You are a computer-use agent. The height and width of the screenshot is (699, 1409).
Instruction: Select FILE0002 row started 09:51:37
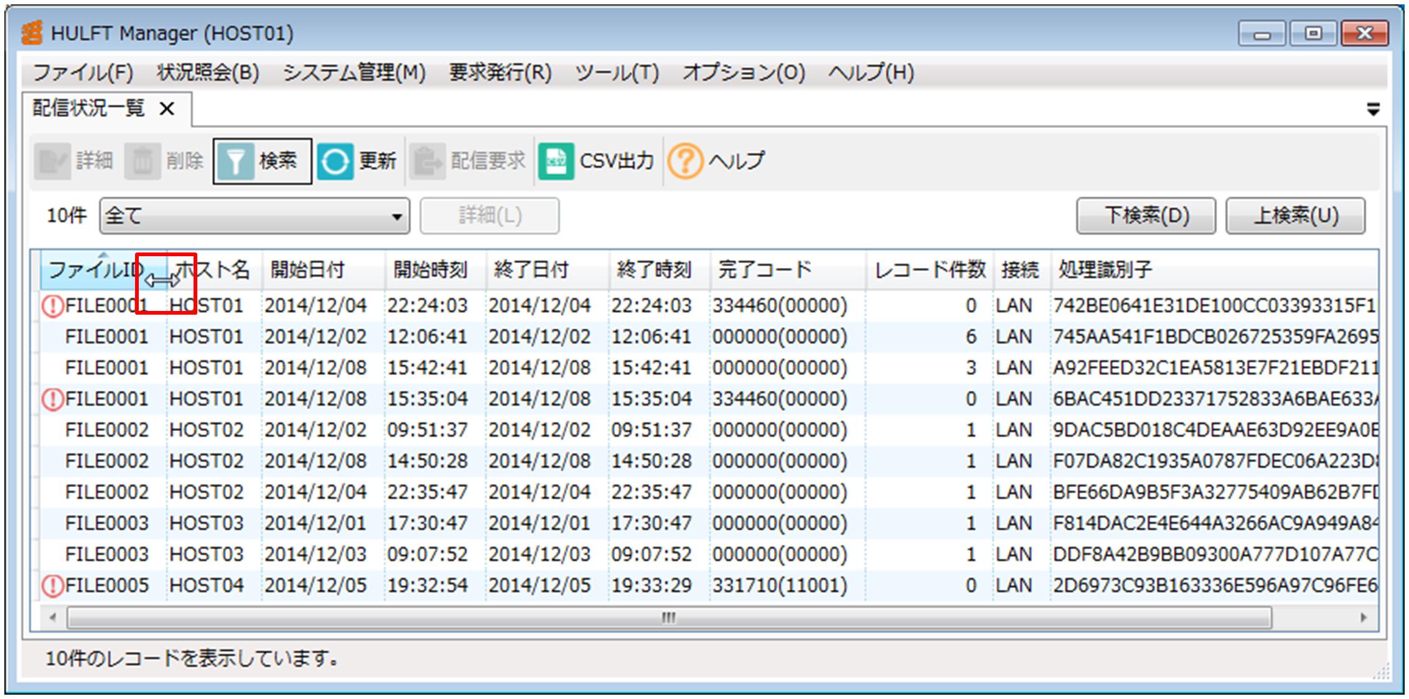click(x=709, y=430)
